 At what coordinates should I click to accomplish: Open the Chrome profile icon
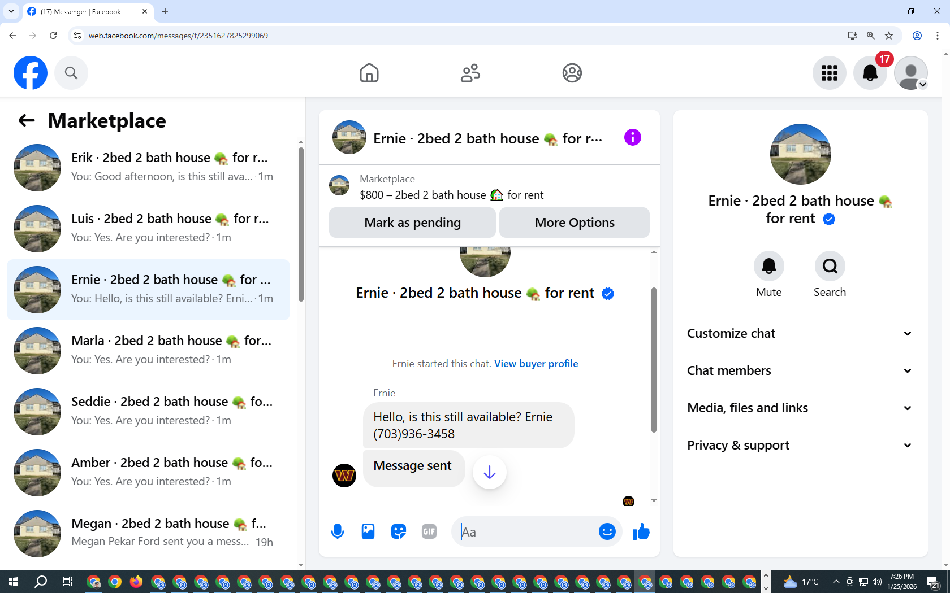pos(917,36)
